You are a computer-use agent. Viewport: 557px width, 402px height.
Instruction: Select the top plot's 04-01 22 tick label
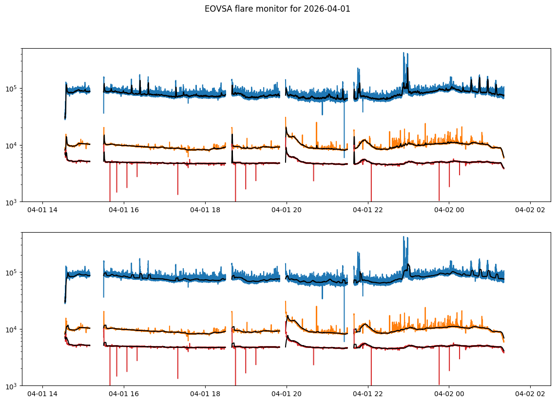click(x=368, y=210)
